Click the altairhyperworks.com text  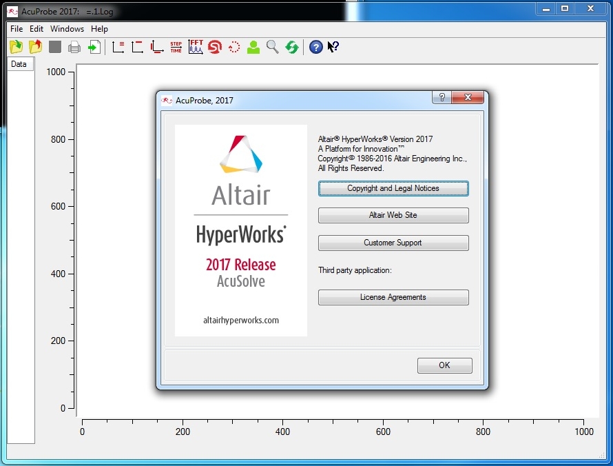pos(241,321)
